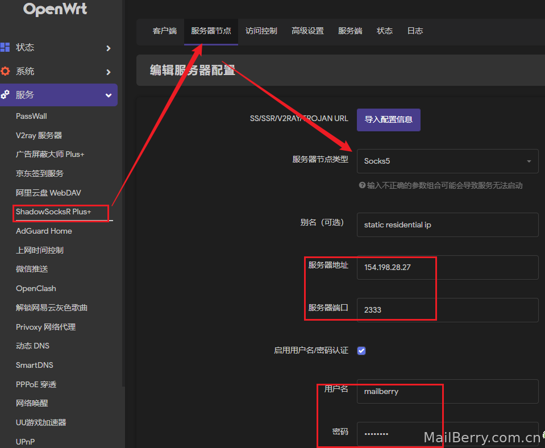Toggle the username/password authentication checkbox
The image size is (545, 448).
[361, 351]
